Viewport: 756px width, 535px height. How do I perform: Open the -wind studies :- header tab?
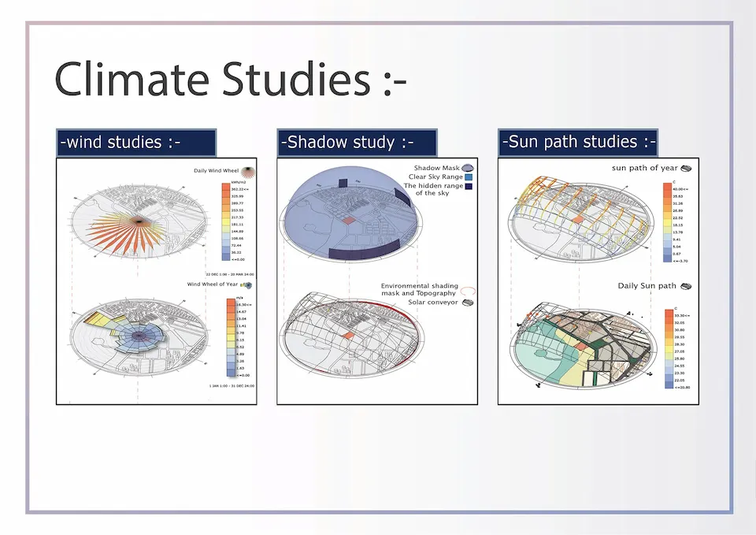(135, 143)
